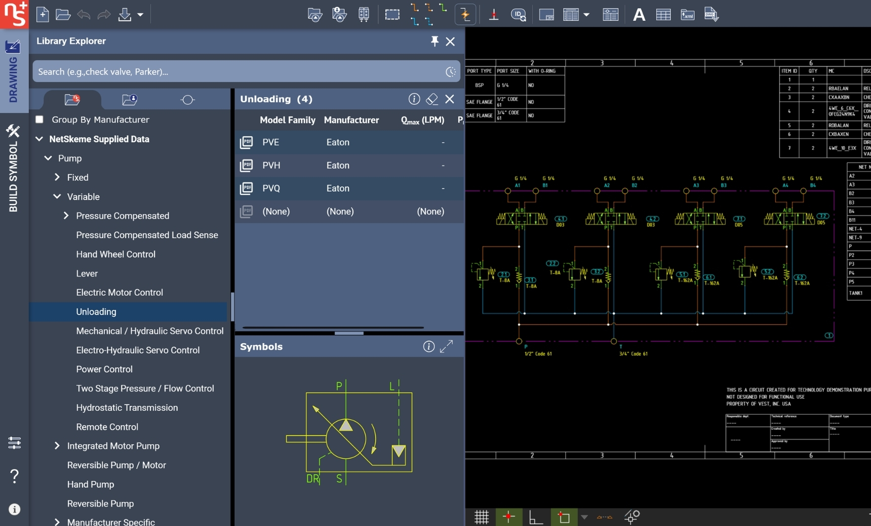The width and height of the screenshot is (871, 526).
Task: Create a new drawing file
Action: (43, 15)
